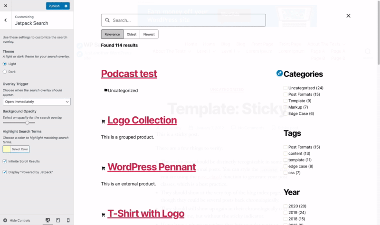This screenshot has height=225, width=380.
Task: Click the blue edit pencil shortcut near Categories
Action: [279, 73]
